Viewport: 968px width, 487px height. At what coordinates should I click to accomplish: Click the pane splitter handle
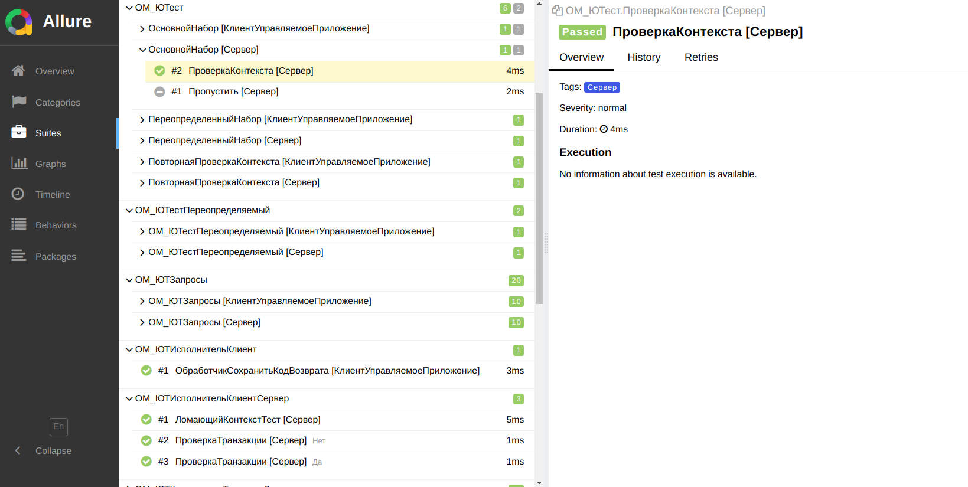pos(546,243)
